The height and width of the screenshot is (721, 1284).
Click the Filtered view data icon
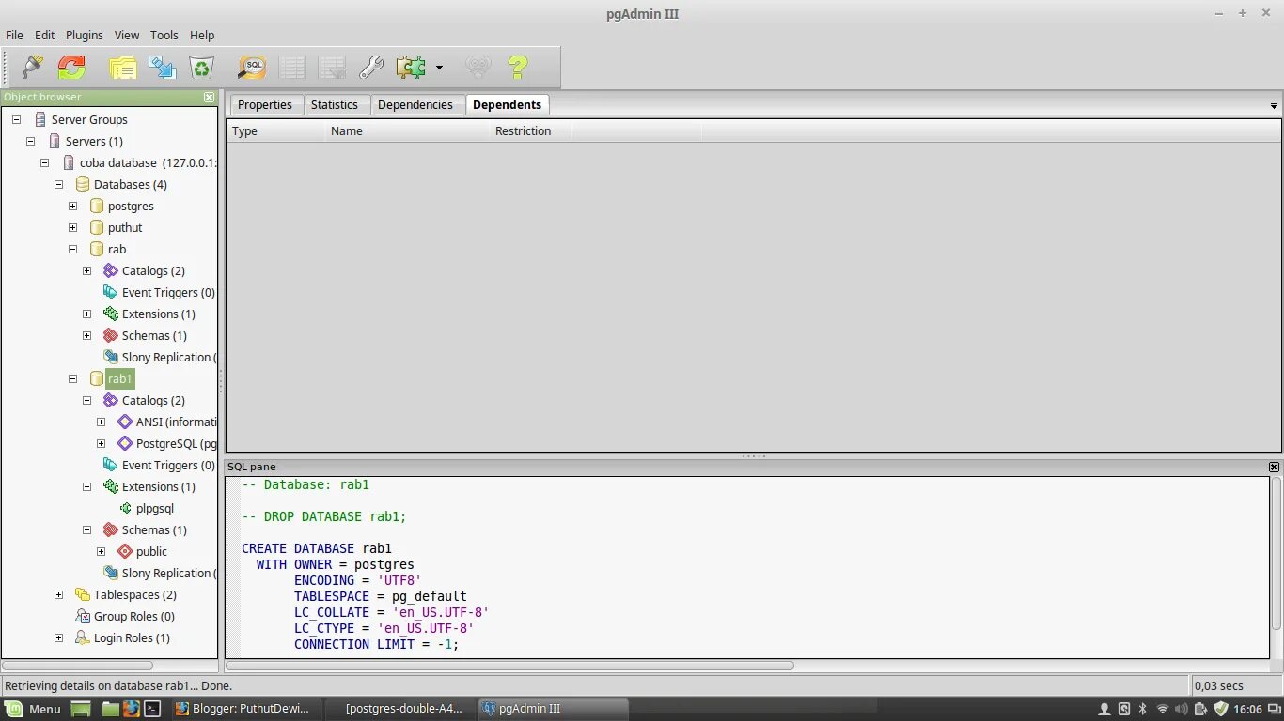point(332,68)
